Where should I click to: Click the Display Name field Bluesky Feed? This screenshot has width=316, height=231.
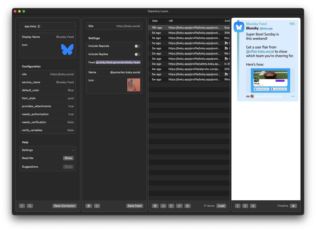click(48, 37)
